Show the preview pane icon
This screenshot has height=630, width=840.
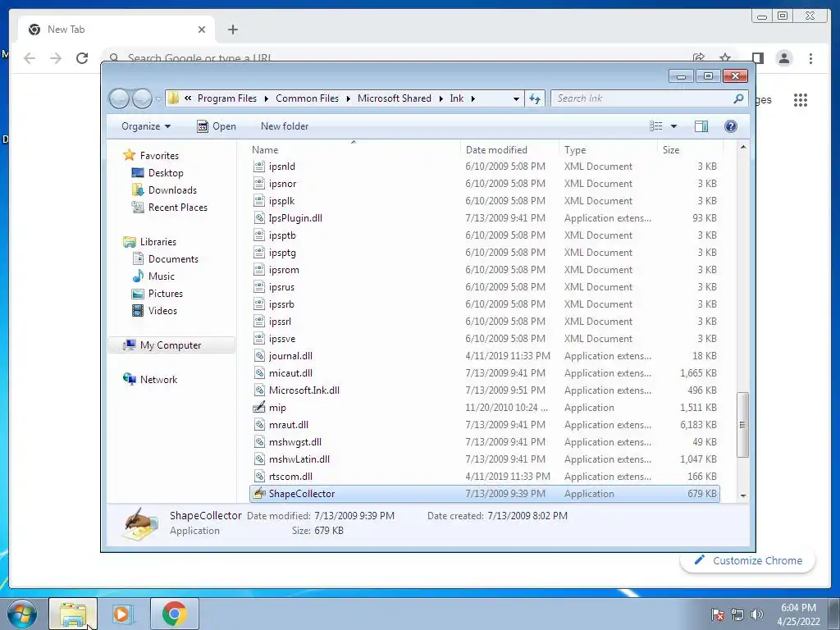coord(701,126)
